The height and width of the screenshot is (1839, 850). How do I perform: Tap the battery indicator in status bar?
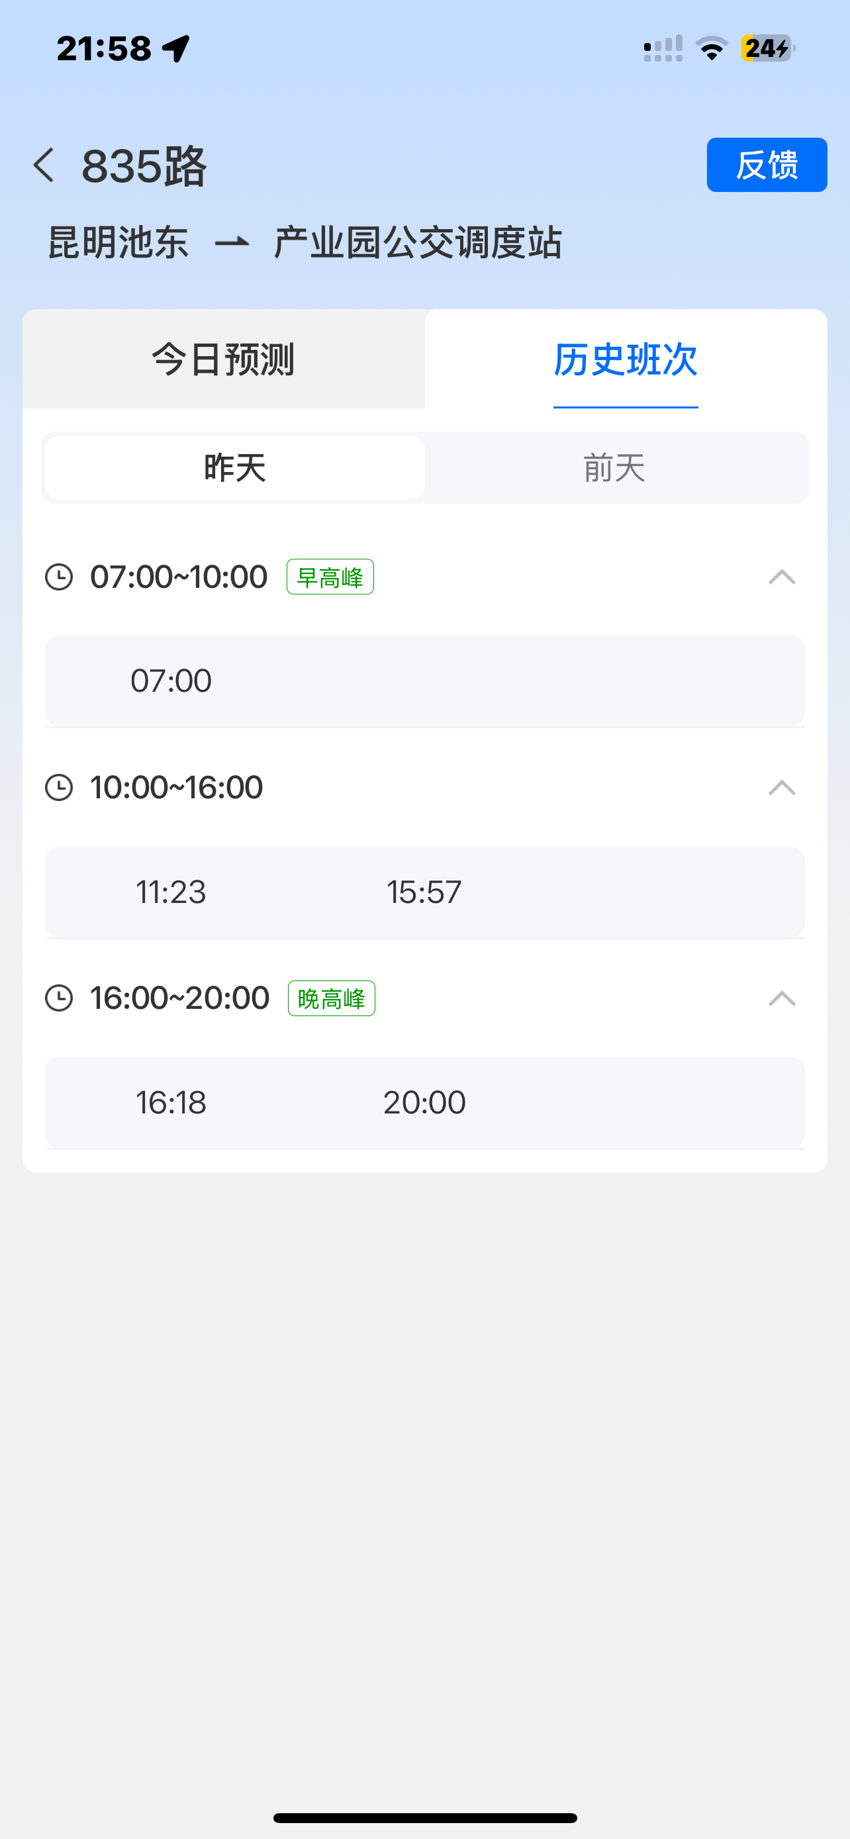(x=767, y=48)
